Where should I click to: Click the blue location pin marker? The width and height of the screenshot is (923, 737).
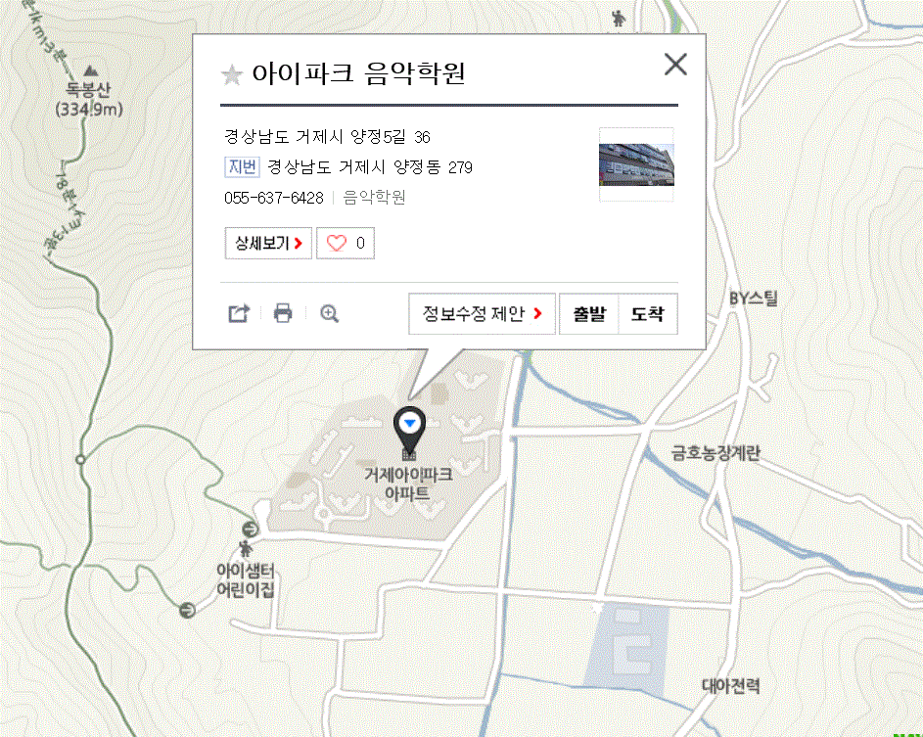point(410,425)
